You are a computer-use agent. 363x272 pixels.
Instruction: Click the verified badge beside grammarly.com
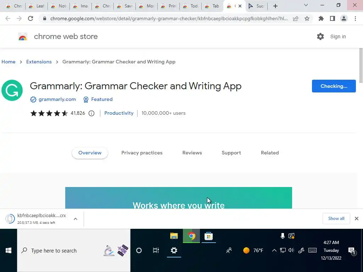pyautogui.click(x=33, y=99)
